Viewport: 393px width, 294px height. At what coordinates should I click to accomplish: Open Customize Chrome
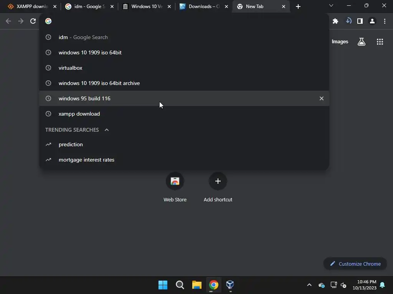click(355, 264)
